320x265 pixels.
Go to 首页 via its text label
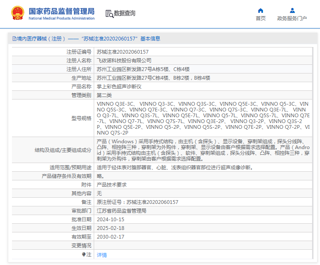[x=261, y=19]
